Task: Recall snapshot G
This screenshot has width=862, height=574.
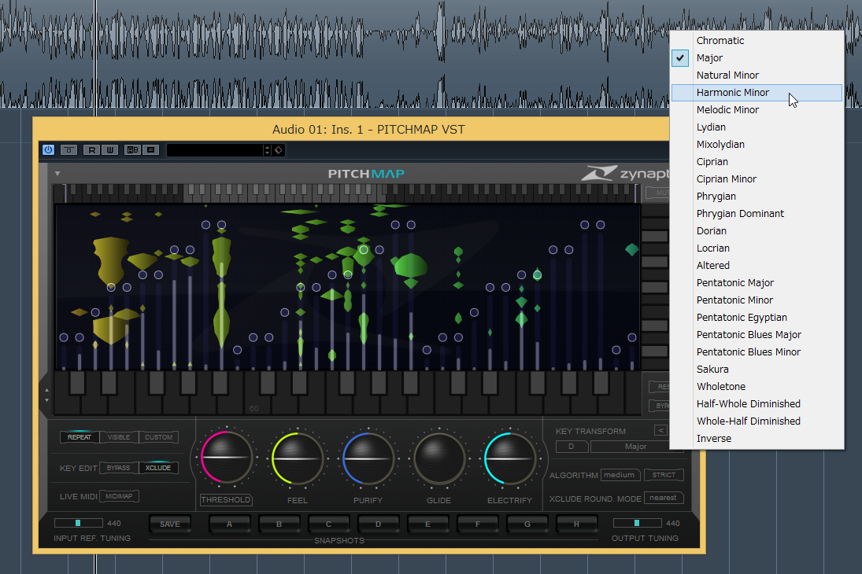Action: click(x=527, y=524)
